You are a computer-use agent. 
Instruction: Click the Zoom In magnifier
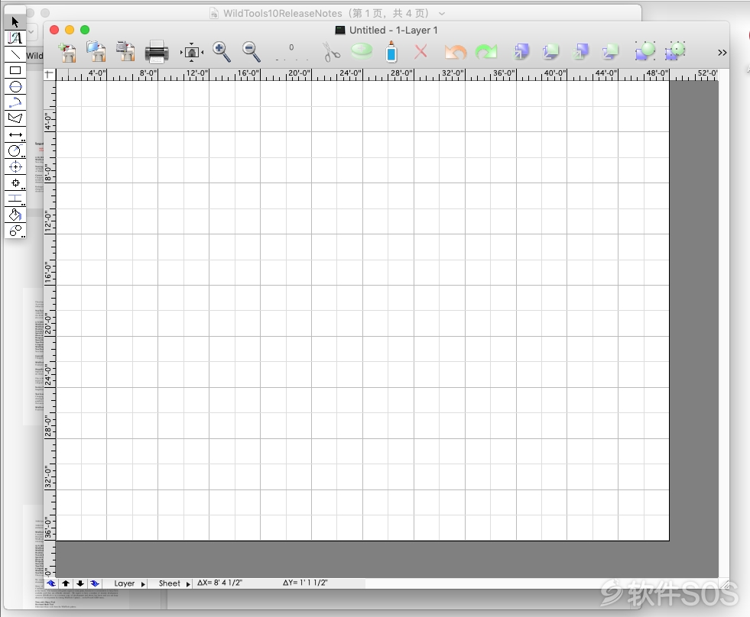coord(222,52)
